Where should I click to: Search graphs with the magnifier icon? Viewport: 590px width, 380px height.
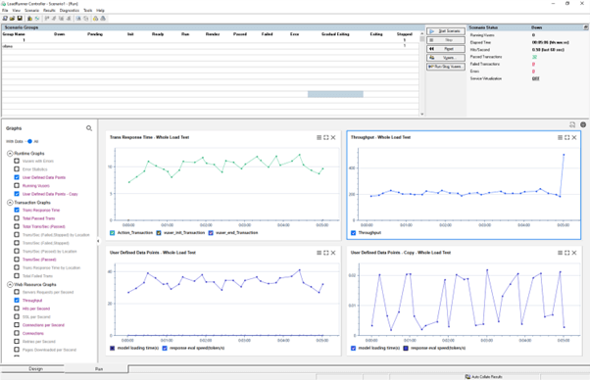coord(89,128)
